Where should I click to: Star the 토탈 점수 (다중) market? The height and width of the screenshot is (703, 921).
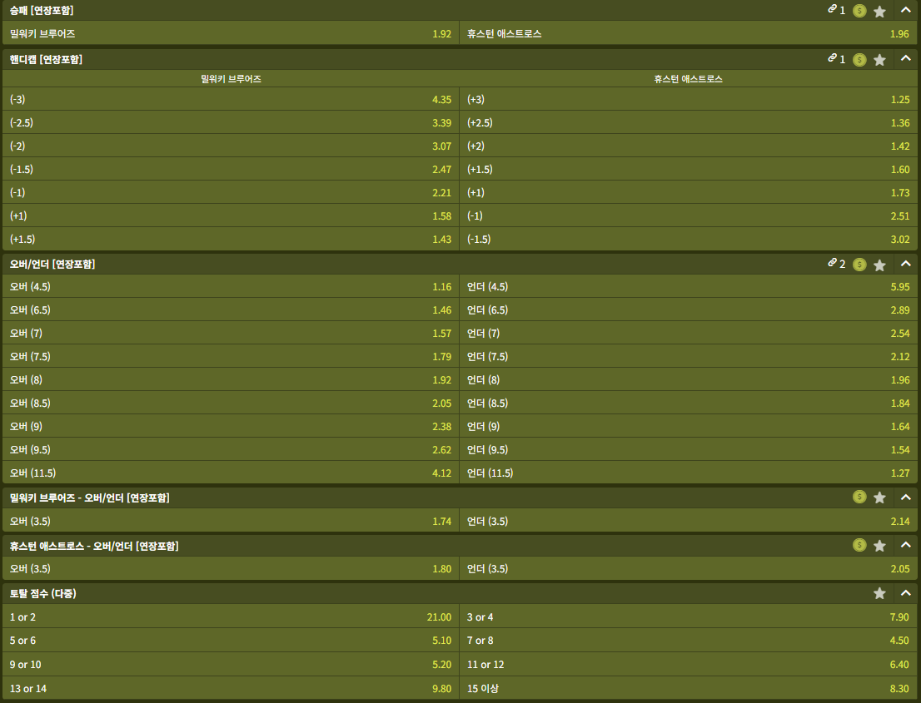click(879, 593)
